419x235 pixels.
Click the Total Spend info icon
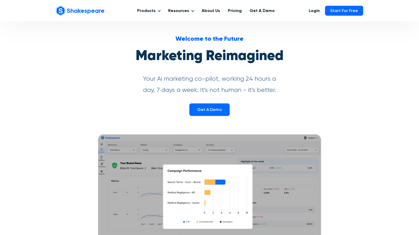[x=145, y=168]
